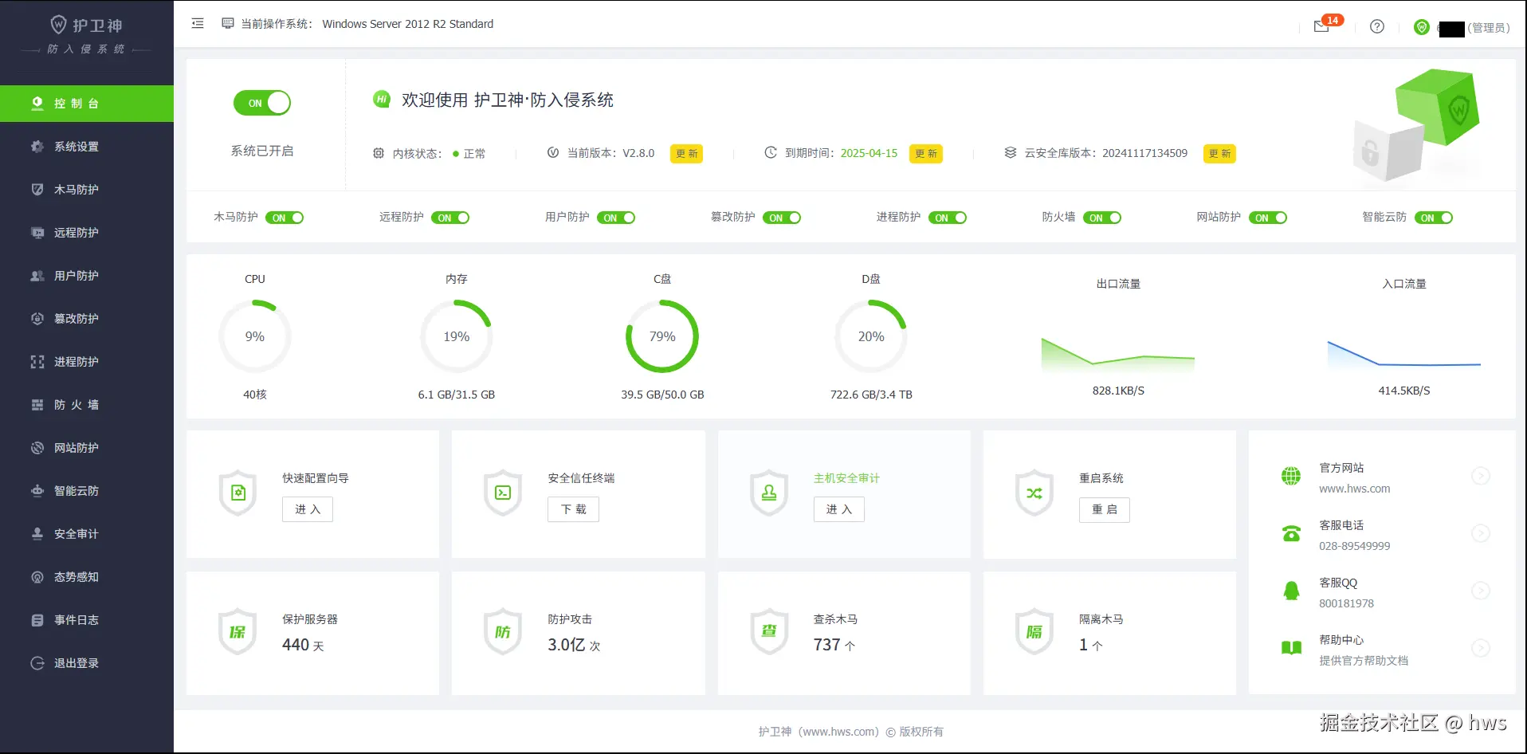Viewport: 1527px width, 754px height.
Task: Click 更新 button next to version V2.8.0
Action: click(x=686, y=153)
